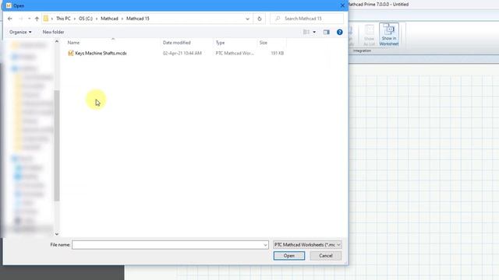Click Show in Worksheet in Mathcad ribbon
The height and width of the screenshot is (280, 499).
(389, 34)
